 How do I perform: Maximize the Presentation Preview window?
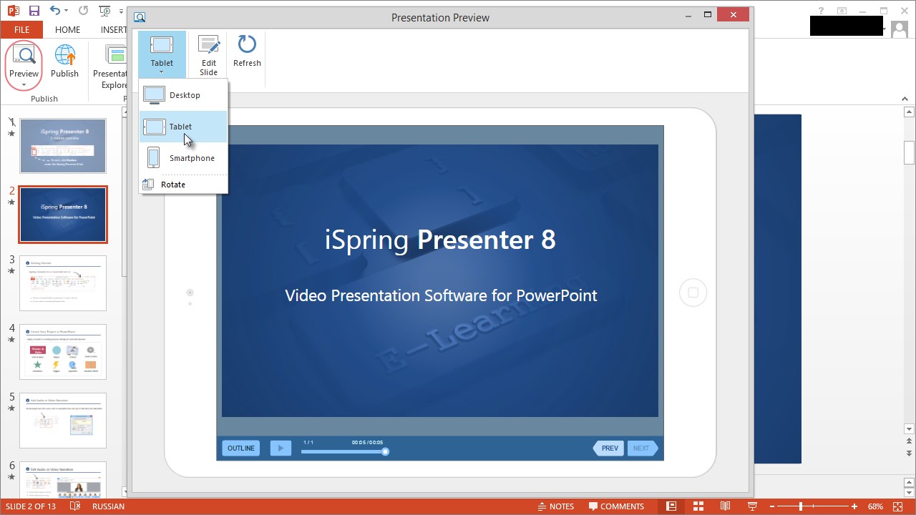tap(708, 15)
